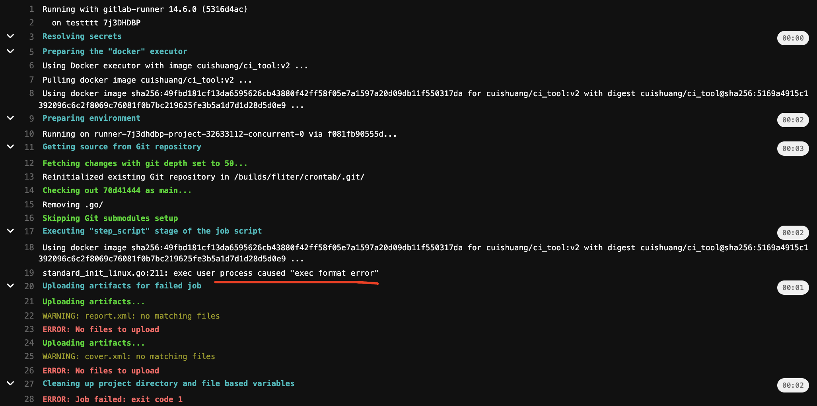Click the 00:00 duration badge for Resolving secrets
The height and width of the screenshot is (406, 817).
pyautogui.click(x=792, y=38)
